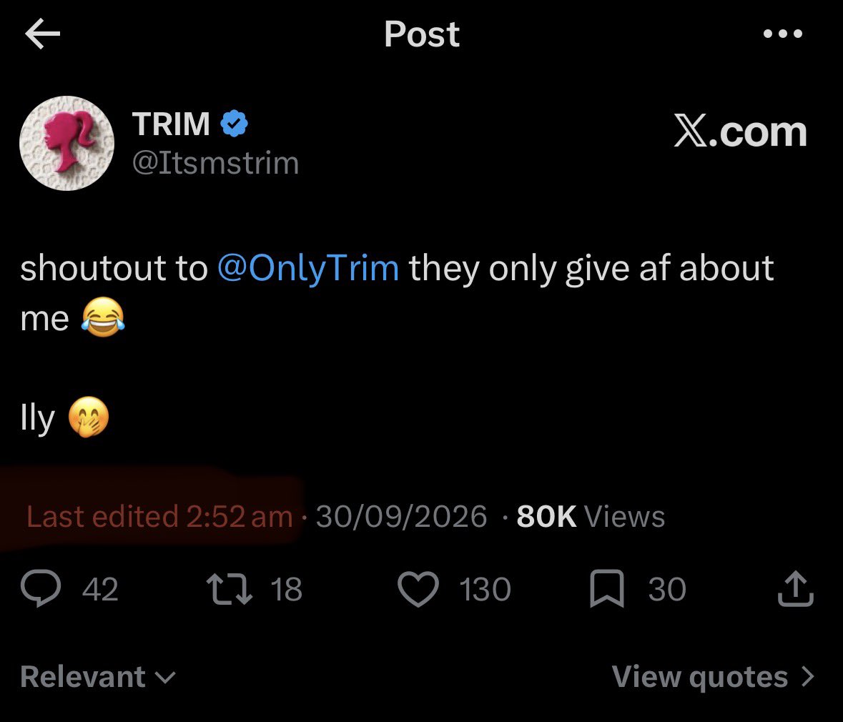
Task: Click the blue verified badge beside TRIM
Action: (x=234, y=124)
